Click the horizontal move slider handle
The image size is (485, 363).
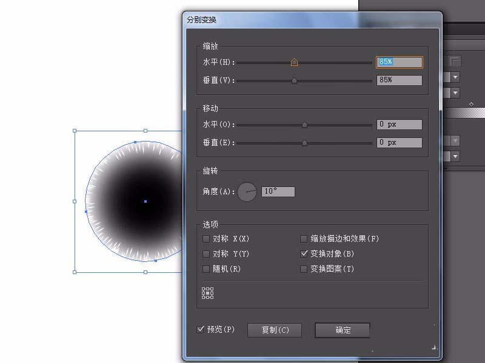coord(304,125)
